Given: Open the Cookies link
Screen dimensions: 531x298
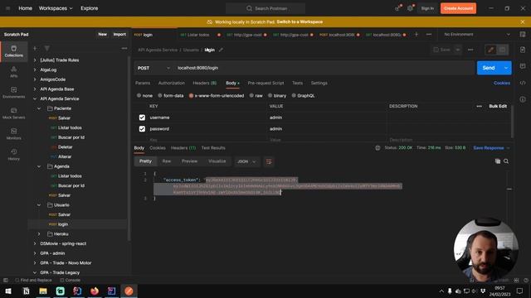Looking at the screenshot, I should click(x=501, y=83).
